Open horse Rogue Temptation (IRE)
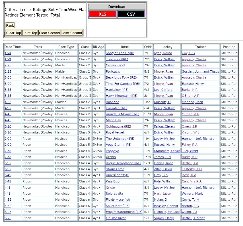The height and width of the screenshot is (226, 243). 123,163
